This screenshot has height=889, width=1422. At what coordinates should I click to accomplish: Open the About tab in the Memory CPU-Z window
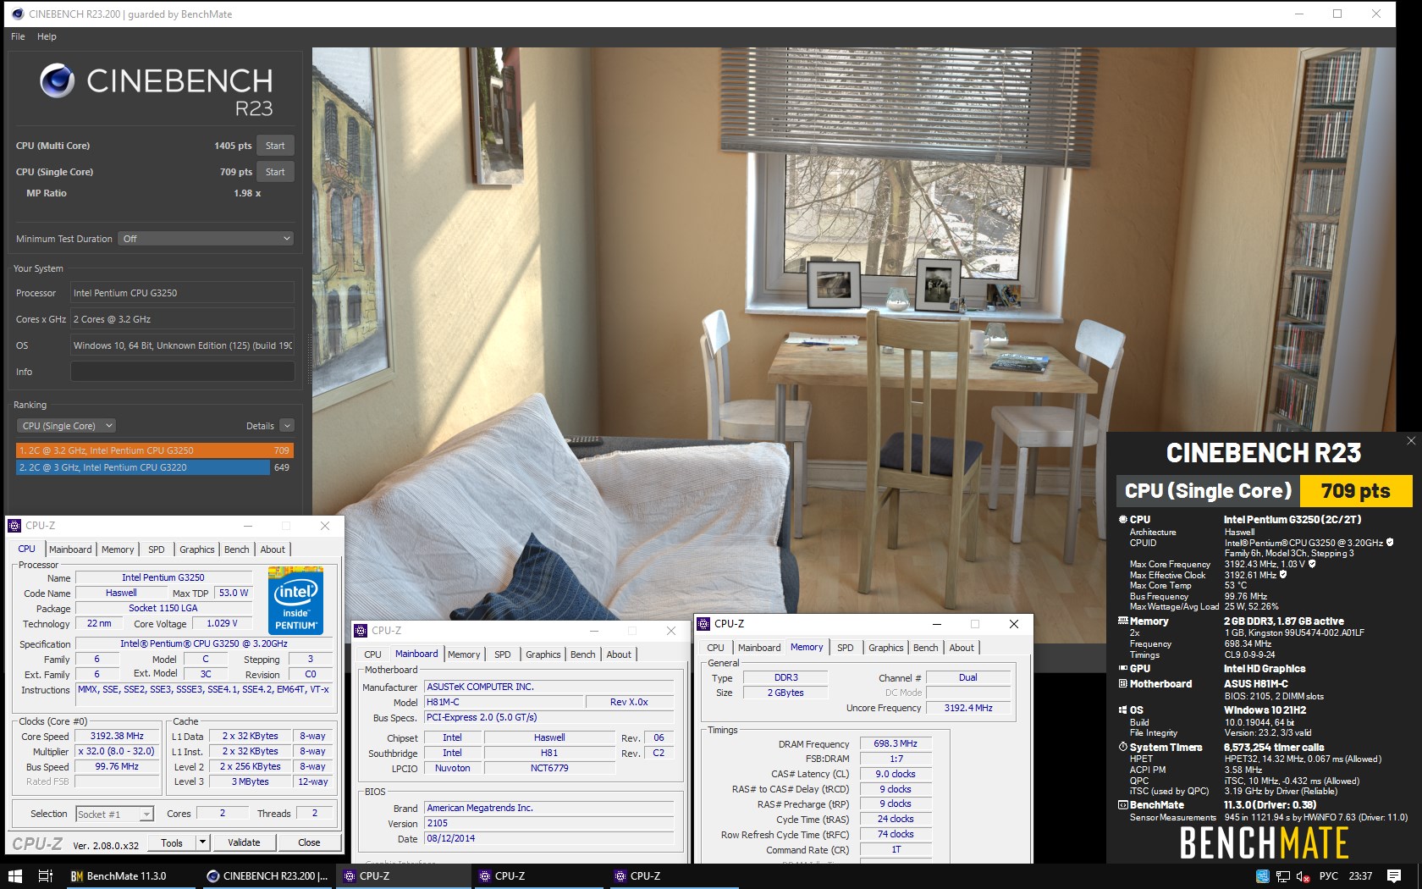(x=962, y=648)
